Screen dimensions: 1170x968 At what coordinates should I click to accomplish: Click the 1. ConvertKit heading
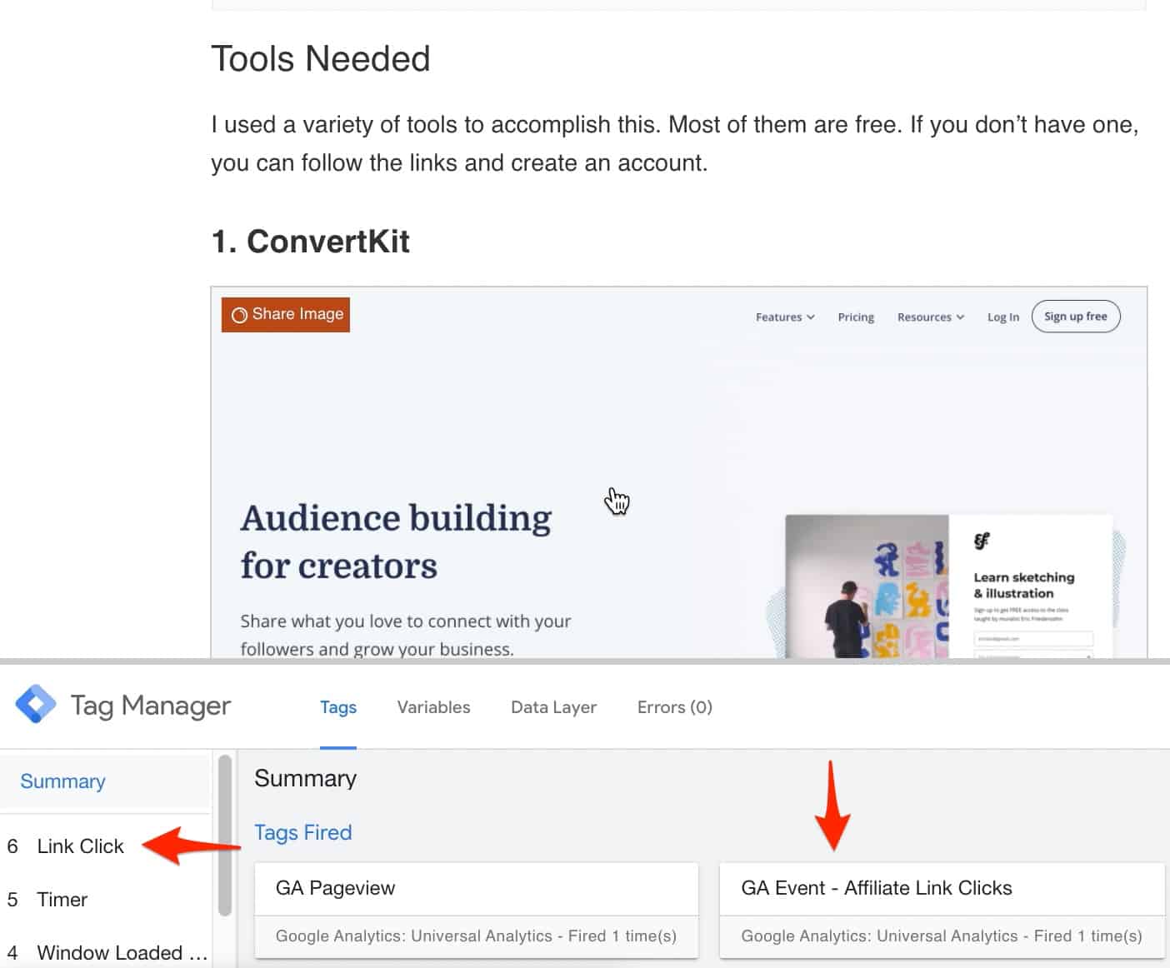310,242
